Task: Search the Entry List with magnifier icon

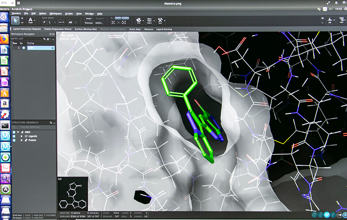Action: tap(45, 39)
